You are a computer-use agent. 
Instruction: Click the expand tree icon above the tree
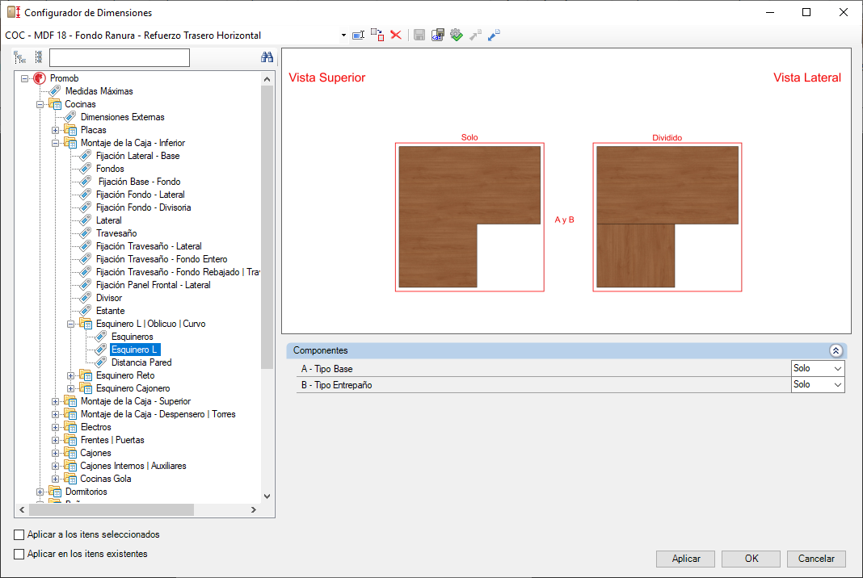[20, 57]
